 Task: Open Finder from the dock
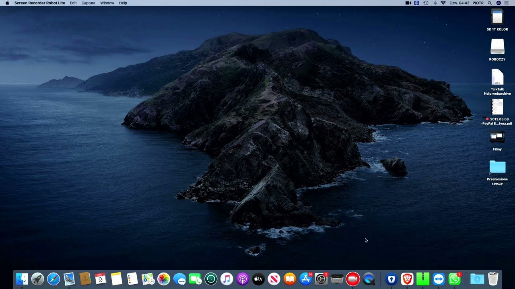[x=22, y=279]
